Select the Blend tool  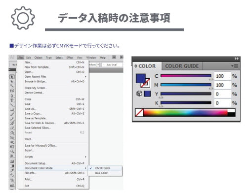click(12, 175)
